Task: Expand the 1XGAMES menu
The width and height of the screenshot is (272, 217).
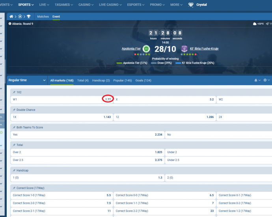Action: [64, 5]
